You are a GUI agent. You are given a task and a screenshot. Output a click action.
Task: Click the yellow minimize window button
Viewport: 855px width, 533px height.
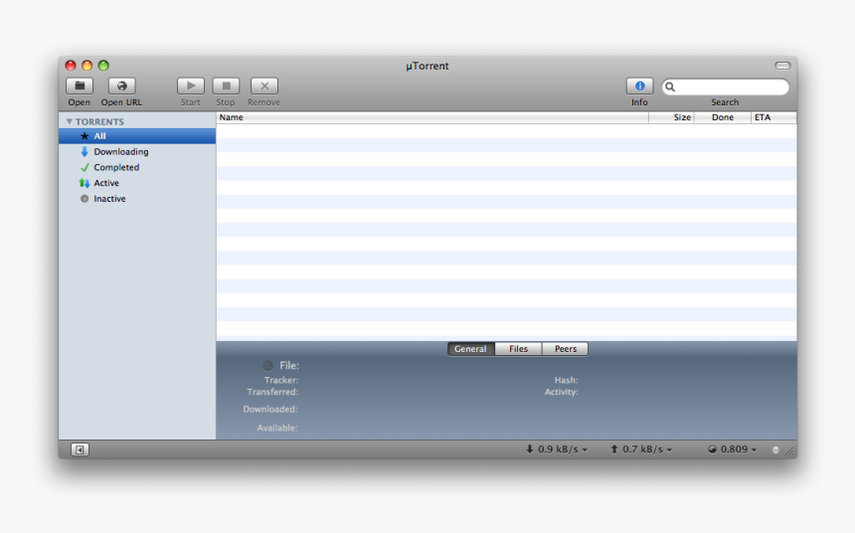87,66
